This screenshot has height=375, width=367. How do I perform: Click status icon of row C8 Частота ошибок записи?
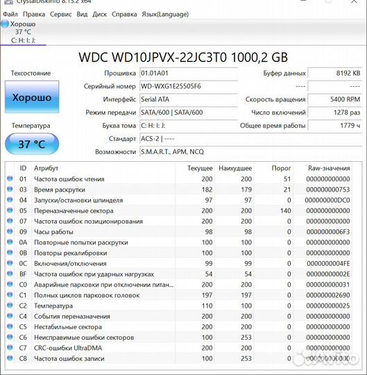pyautogui.click(x=10, y=358)
